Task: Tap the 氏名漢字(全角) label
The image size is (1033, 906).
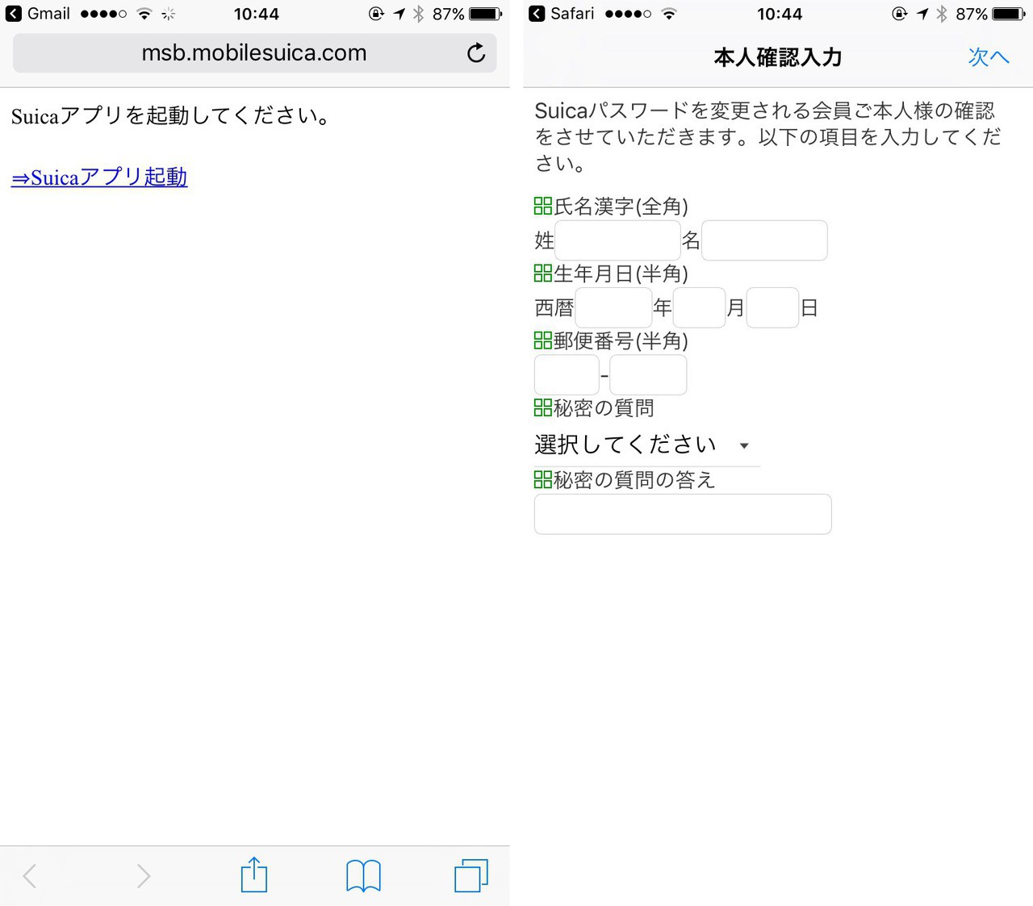Action: coord(621,207)
